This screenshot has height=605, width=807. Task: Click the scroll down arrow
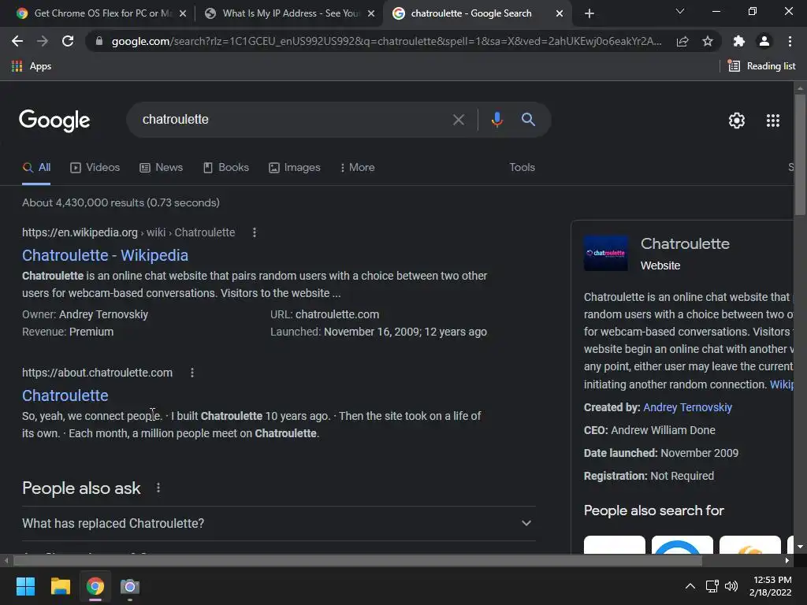click(x=800, y=547)
